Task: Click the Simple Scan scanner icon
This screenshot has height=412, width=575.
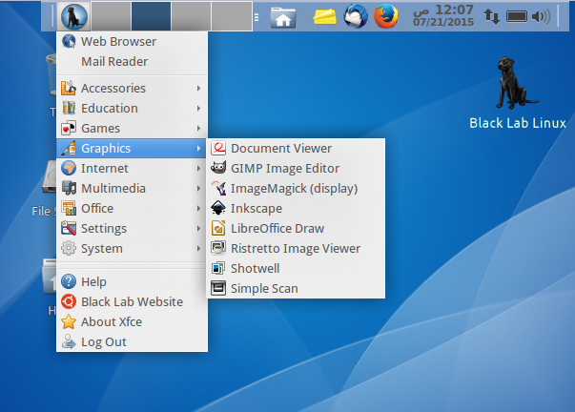Action: (x=218, y=288)
